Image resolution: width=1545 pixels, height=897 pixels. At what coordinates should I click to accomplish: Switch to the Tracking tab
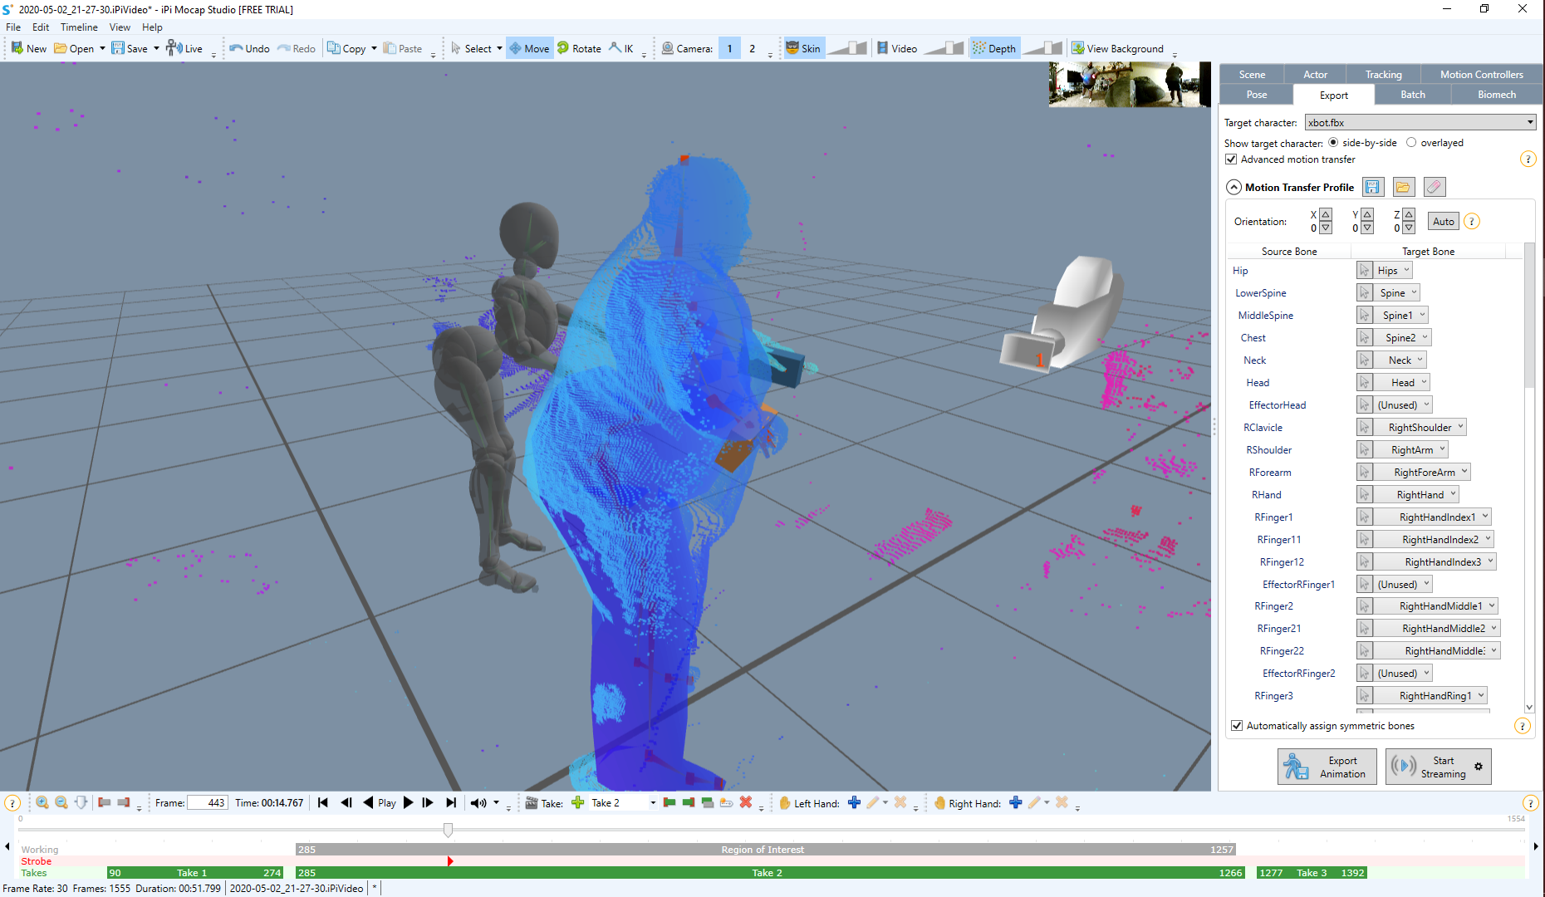coord(1383,74)
